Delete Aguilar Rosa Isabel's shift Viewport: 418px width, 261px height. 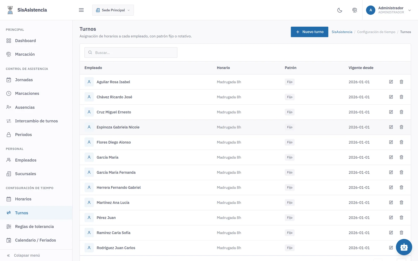[x=401, y=82]
